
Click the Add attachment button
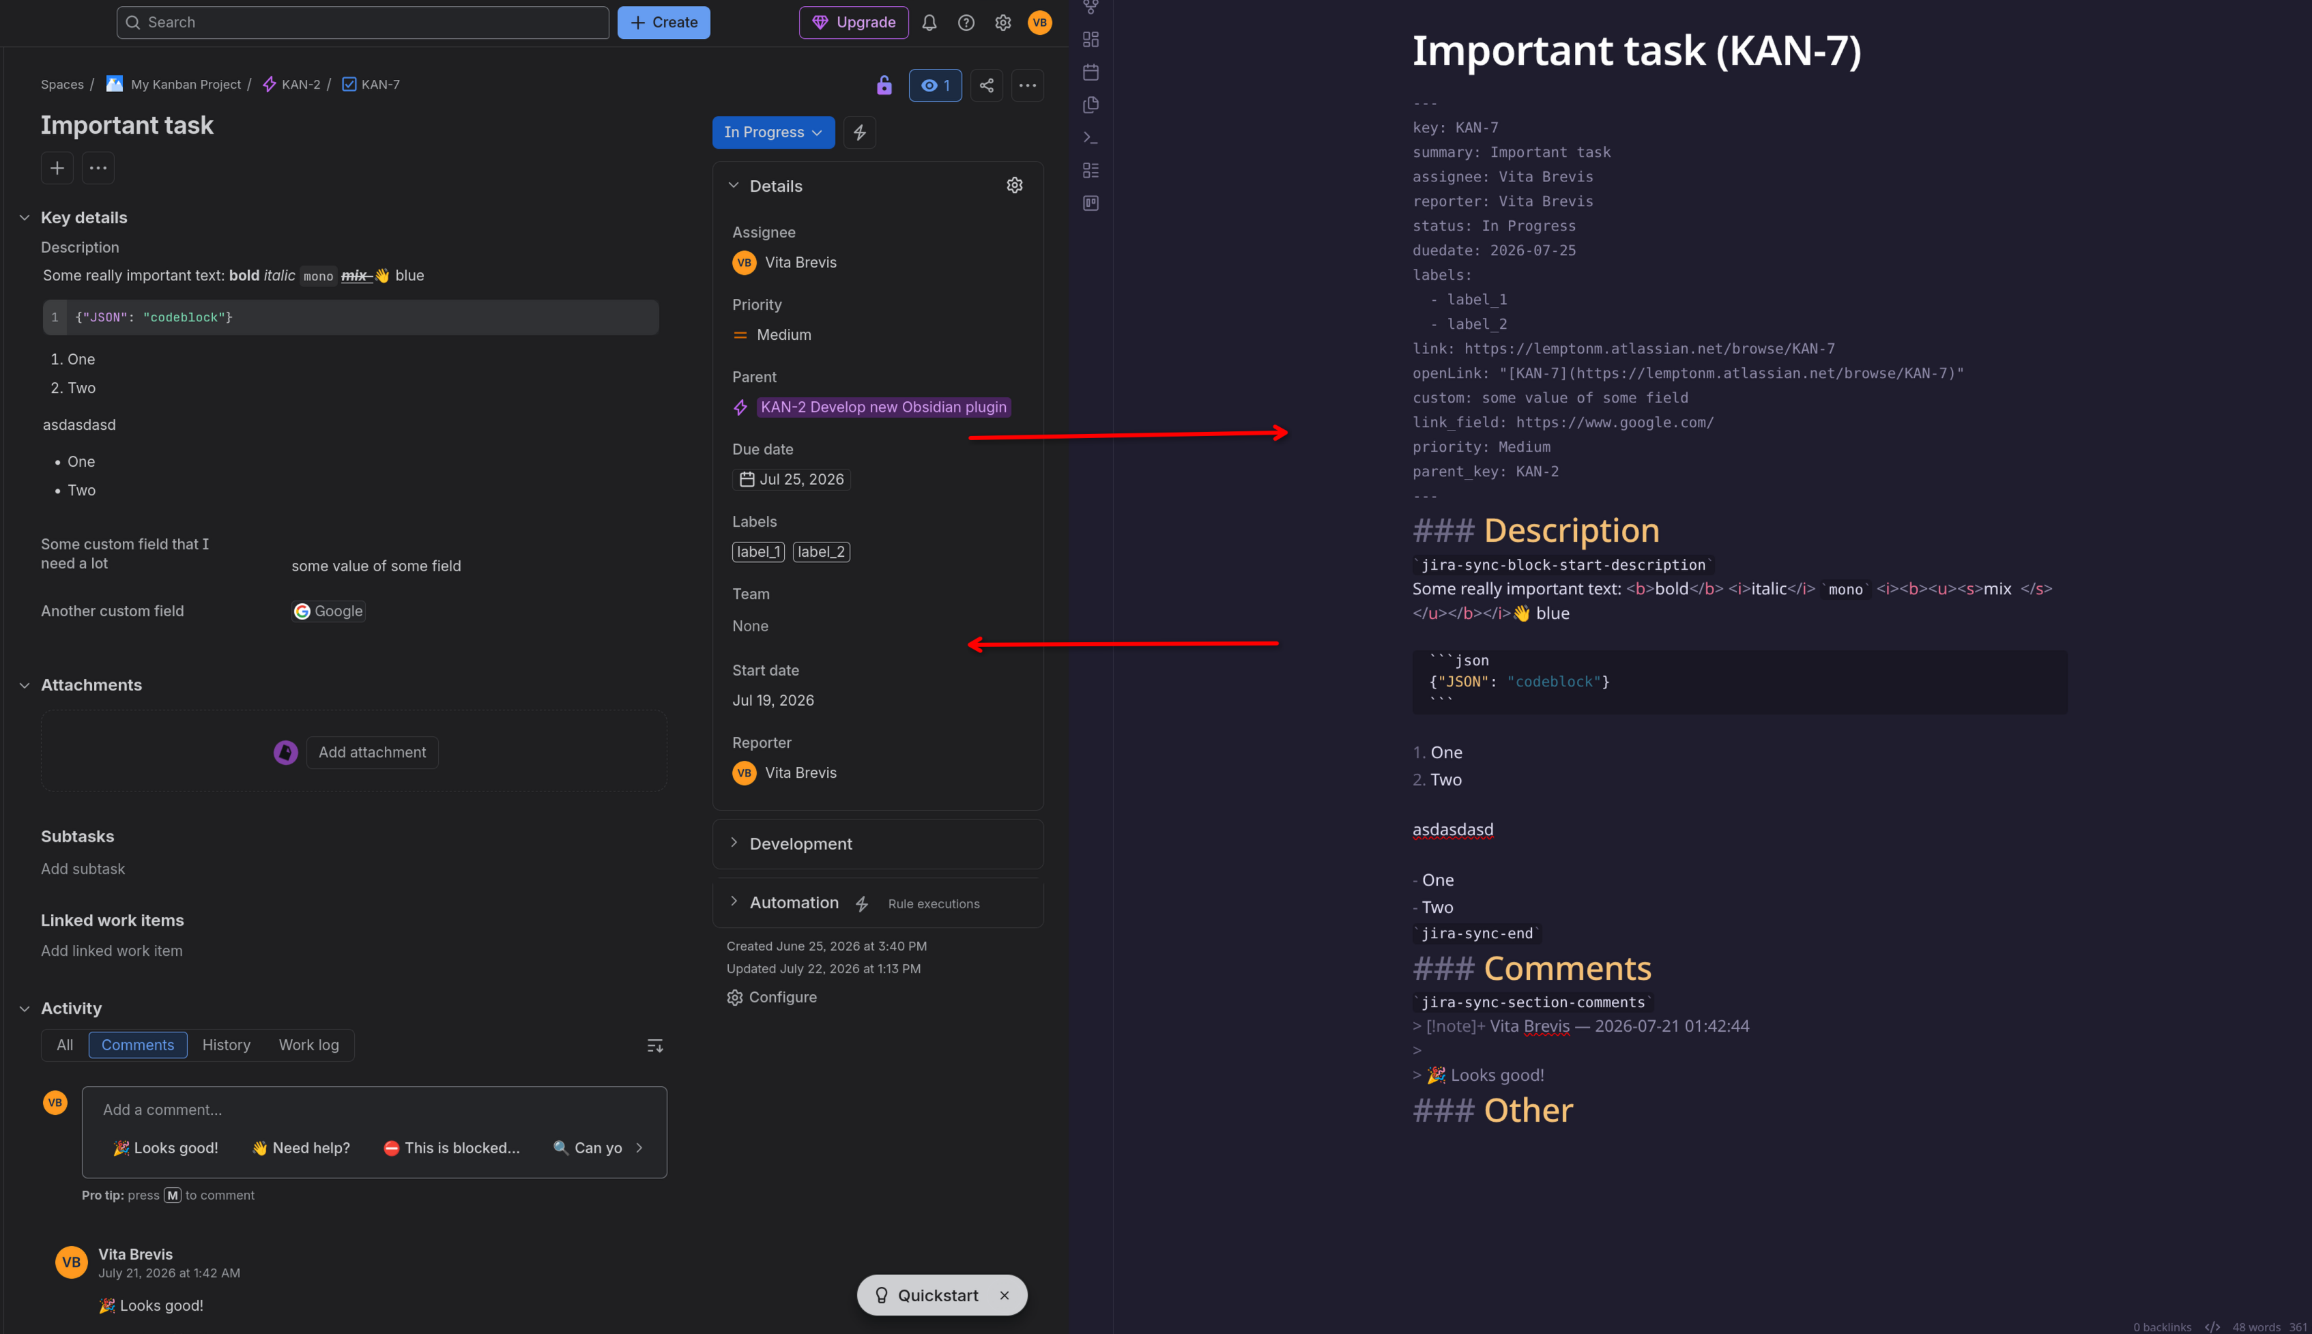[372, 752]
